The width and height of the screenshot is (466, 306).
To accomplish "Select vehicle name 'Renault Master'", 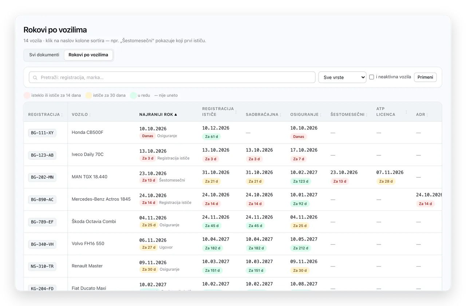I will [87, 266].
